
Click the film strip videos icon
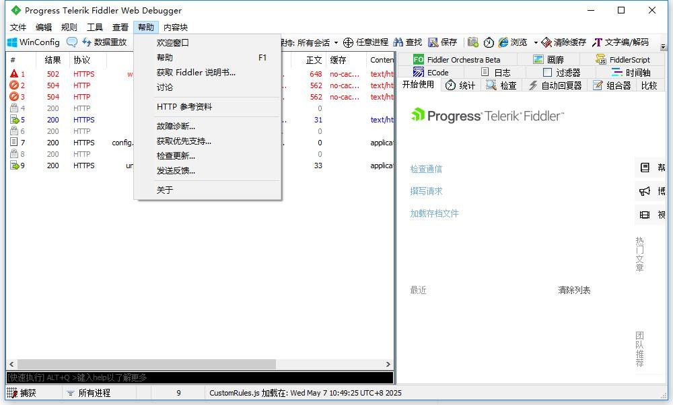coord(645,215)
